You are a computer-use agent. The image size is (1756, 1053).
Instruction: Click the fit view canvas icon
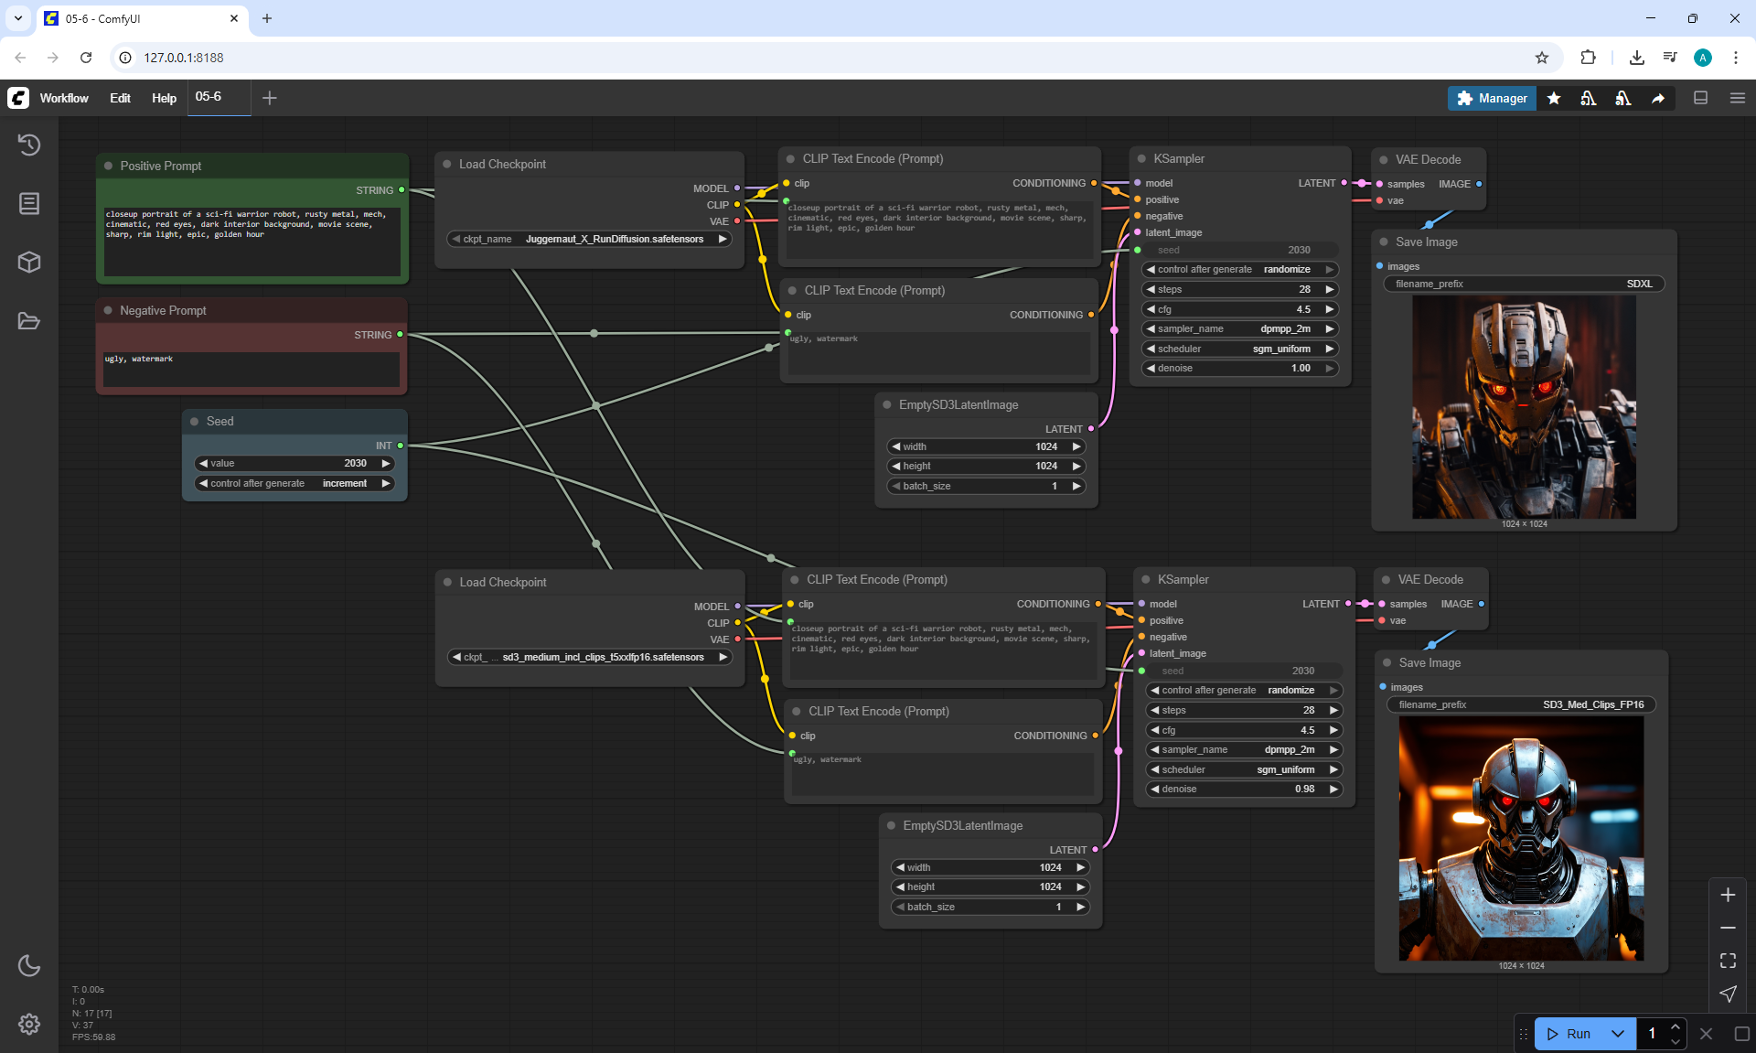pos(1728,961)
